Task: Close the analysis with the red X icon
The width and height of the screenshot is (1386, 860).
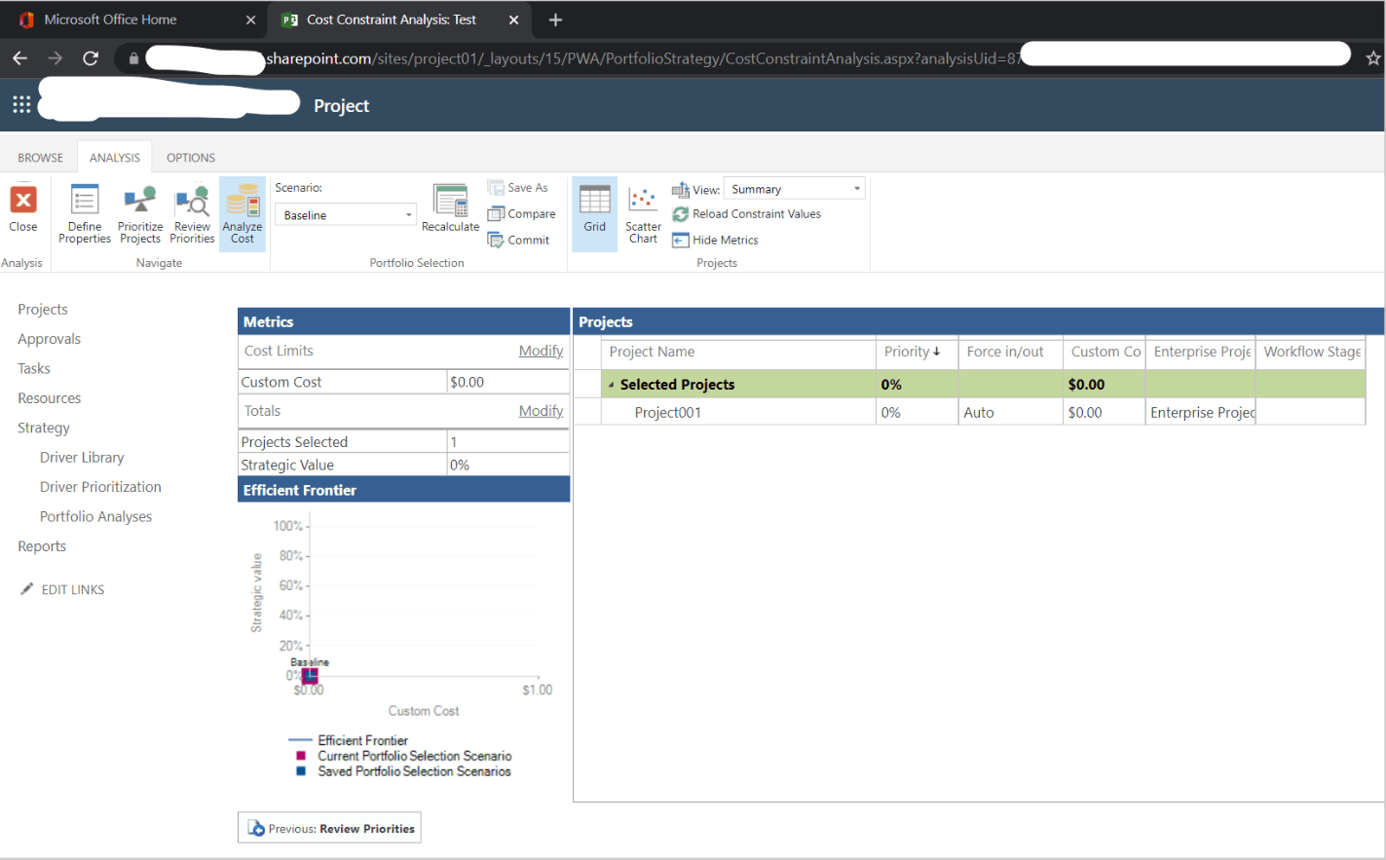Action: tap(23, 209)
